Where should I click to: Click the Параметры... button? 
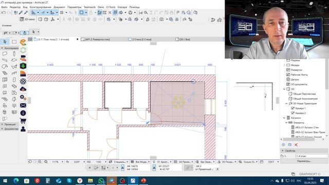(x=304, y=161)
